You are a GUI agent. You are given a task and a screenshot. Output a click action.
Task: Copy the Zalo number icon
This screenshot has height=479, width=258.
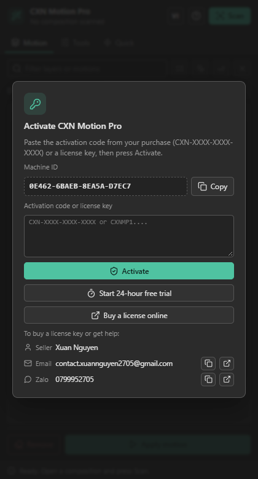208,380
